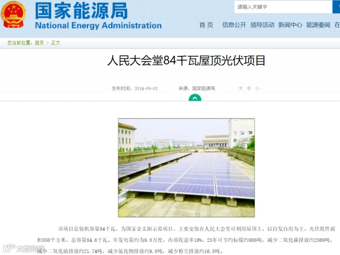Focus the 请输入关键字 search field
This screenshot has height=255, width=340.
pos(283,7)
